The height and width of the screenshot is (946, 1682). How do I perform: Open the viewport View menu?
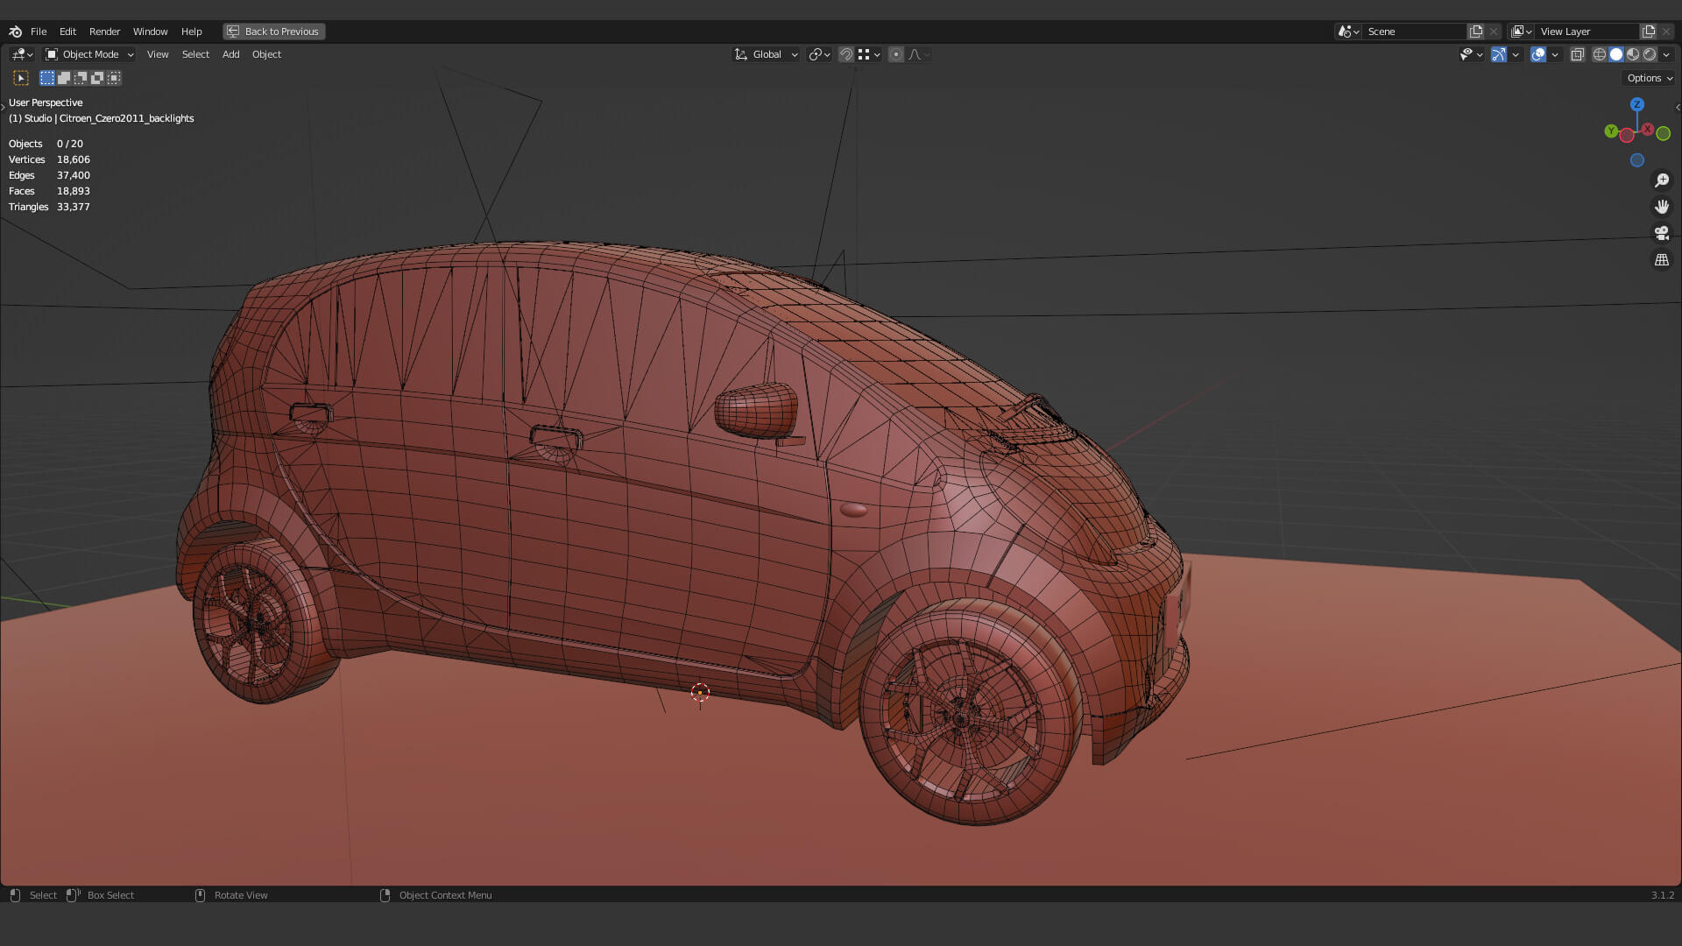pos(158,54)
